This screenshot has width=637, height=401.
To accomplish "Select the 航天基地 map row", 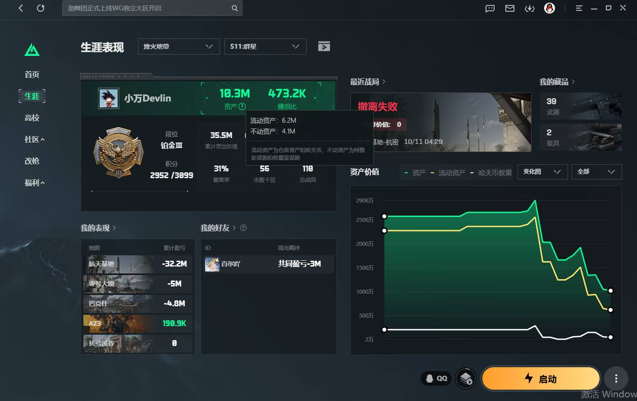I will (138, 264).
